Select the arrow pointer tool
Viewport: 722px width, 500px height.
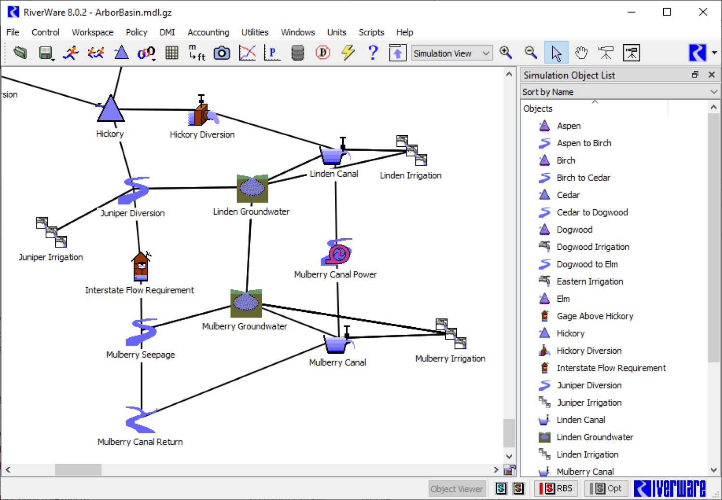click(556, 53)
